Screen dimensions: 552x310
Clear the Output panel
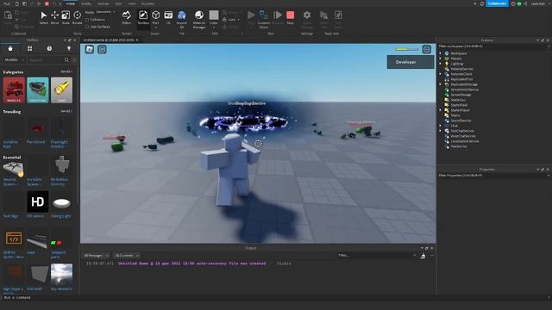pos(423,257)
